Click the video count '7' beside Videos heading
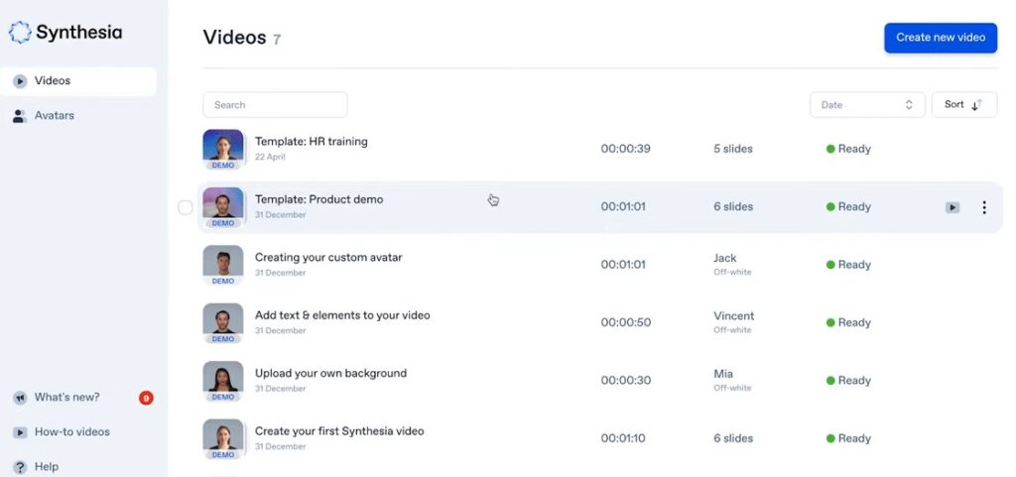1016x477 pixels. pyautogui.click(x=277, y=40)
